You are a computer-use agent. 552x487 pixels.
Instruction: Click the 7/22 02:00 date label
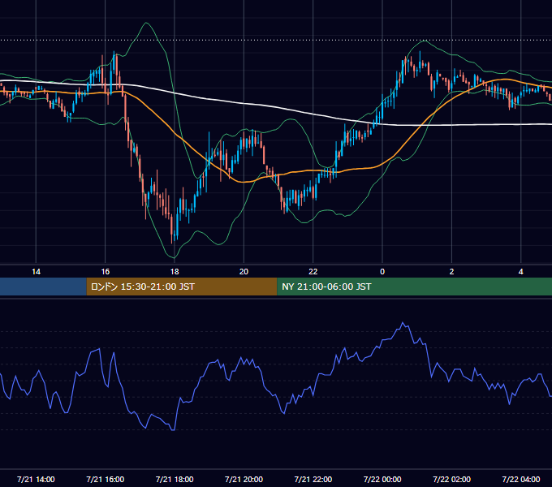451,479
